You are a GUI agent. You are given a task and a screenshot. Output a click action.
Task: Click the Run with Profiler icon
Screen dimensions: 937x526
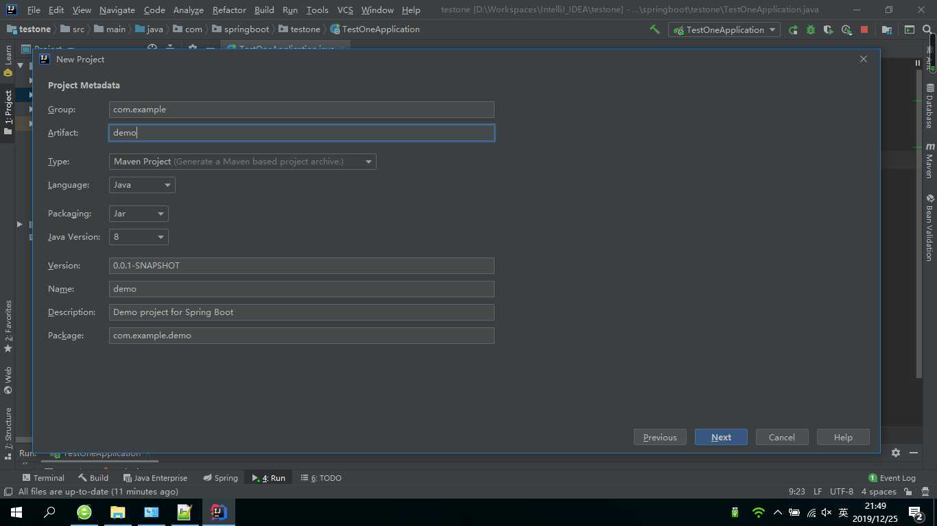(x=846, y=29)
